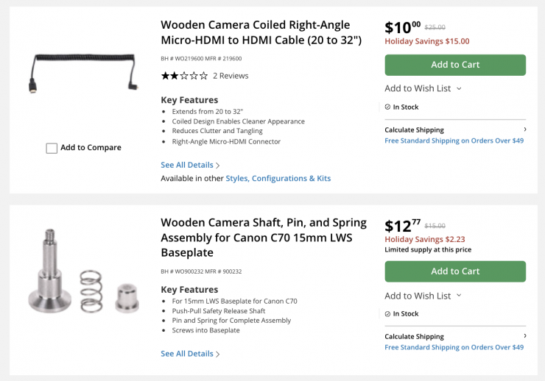This screenshot has width=545, height=381.
Task: Click In Stock checkmark icon for HDMI cable
Action: click(387, 107)
